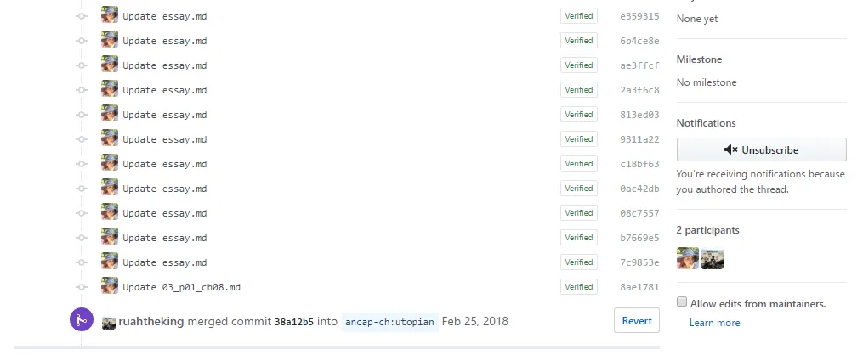Click author avatar next to commit 813ed03
Screen dimensions: 863x355
click(x=110, y=113)
